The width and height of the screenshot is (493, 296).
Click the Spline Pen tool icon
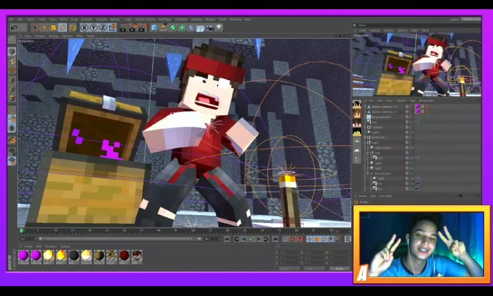[x=163, y=28]
